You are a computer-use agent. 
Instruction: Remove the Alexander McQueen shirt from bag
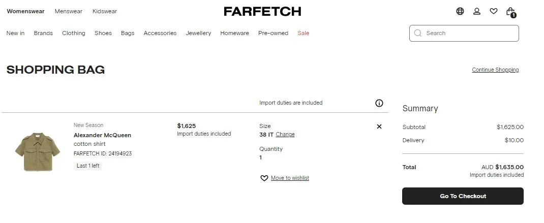[379, 126]
